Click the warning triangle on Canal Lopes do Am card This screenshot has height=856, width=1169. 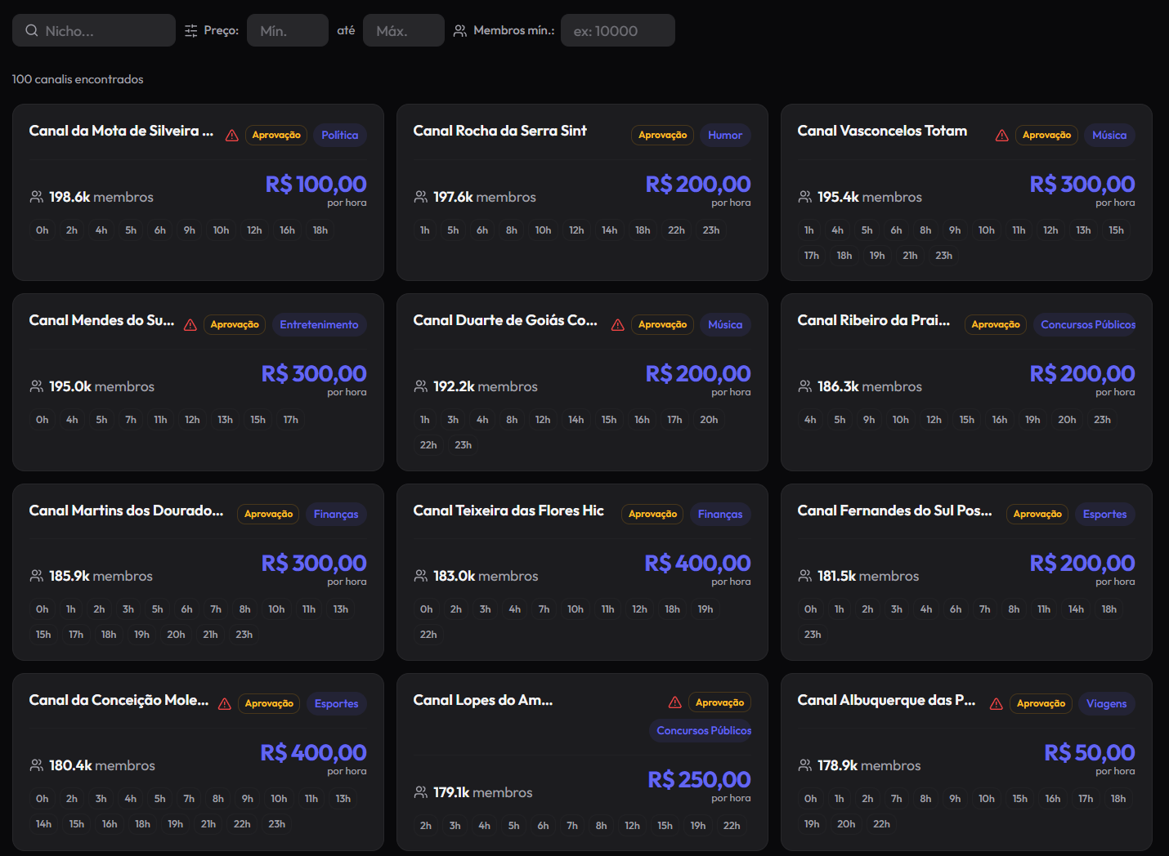675,702
